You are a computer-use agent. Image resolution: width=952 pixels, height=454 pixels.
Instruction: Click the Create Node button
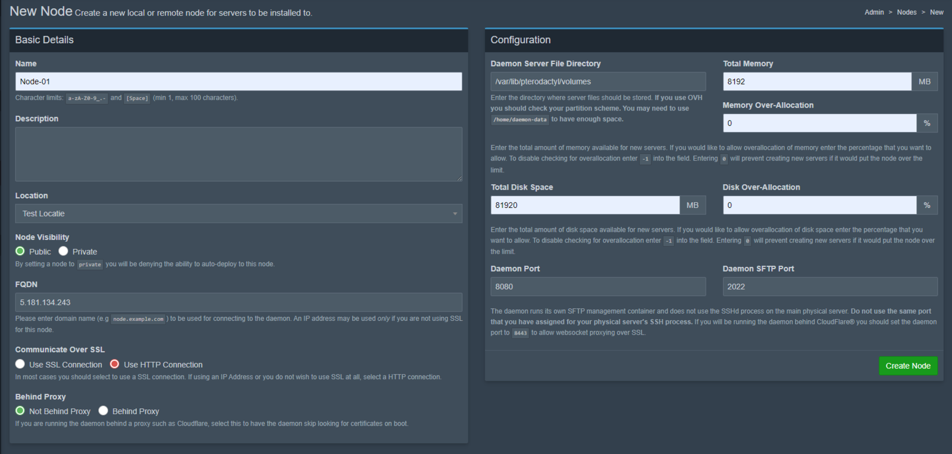(907, 366)
